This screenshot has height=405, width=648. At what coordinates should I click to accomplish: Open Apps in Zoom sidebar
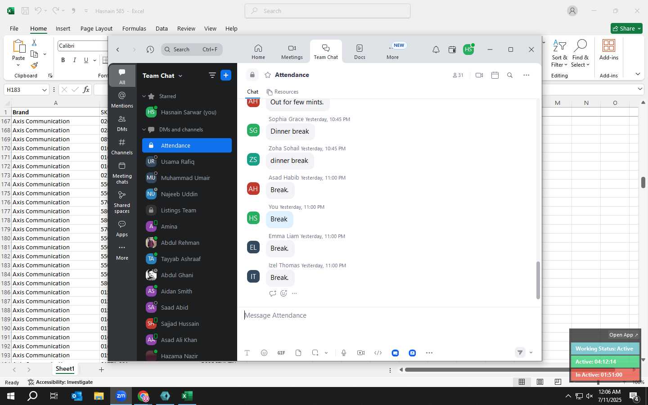pyautogui.click(x=122, y=229)
